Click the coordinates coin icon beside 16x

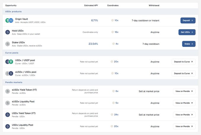coord(113,32)
